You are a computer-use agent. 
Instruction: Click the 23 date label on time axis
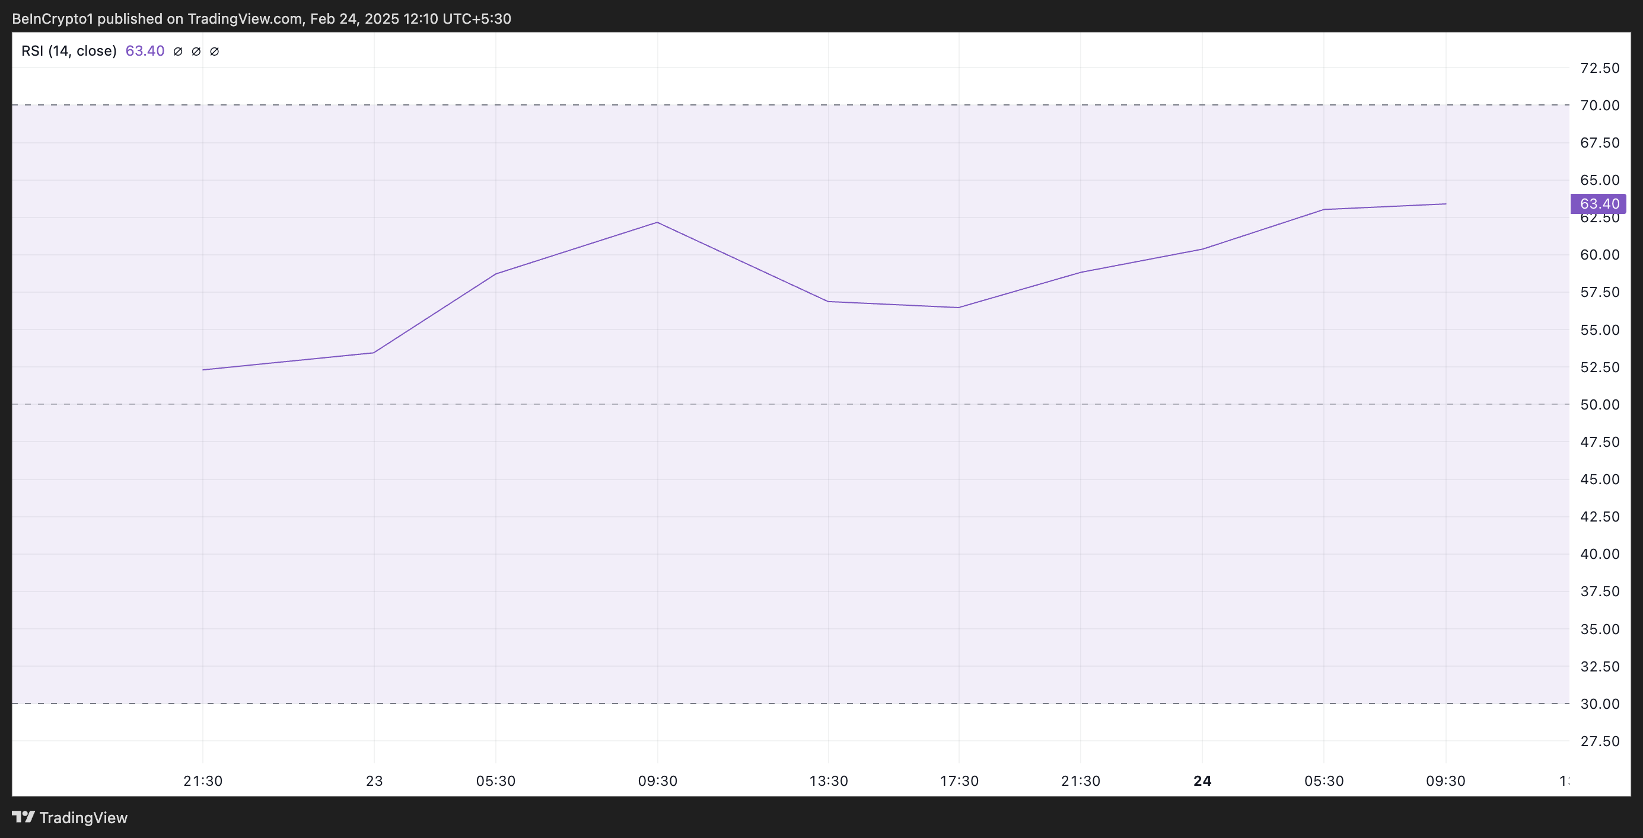click(374, 781)
